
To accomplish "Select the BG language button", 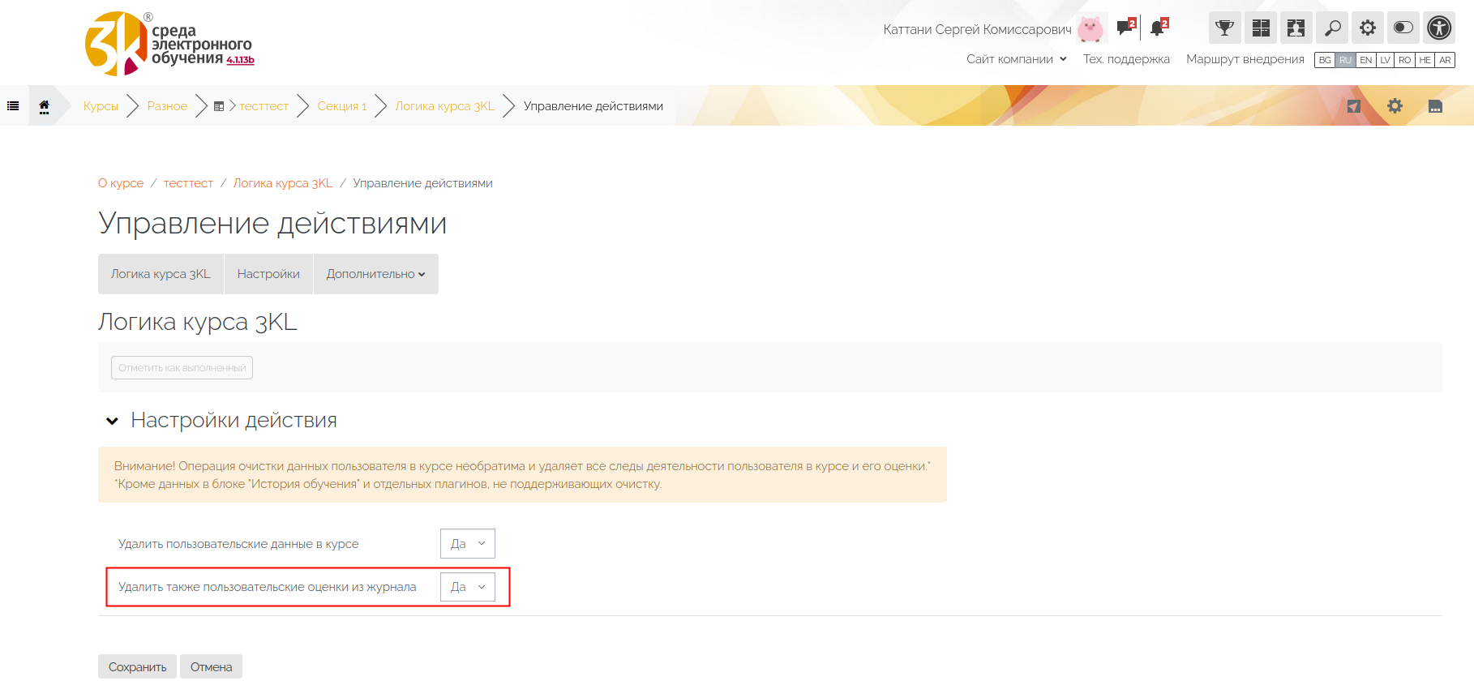I will coord(1325,60).
